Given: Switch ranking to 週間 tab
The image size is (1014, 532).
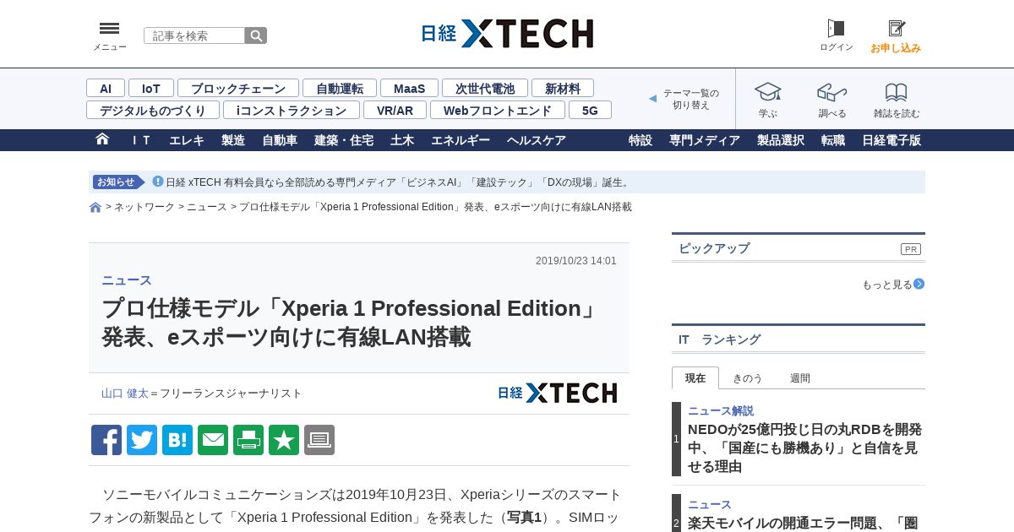Looking at the screenshot, I should click(800, 378).
